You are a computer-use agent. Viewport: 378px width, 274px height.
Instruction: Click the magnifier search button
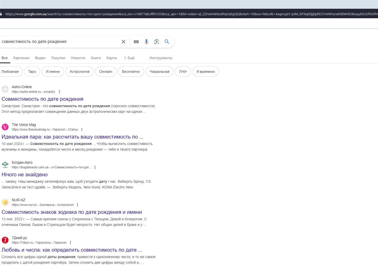click(x=167, y=42)
